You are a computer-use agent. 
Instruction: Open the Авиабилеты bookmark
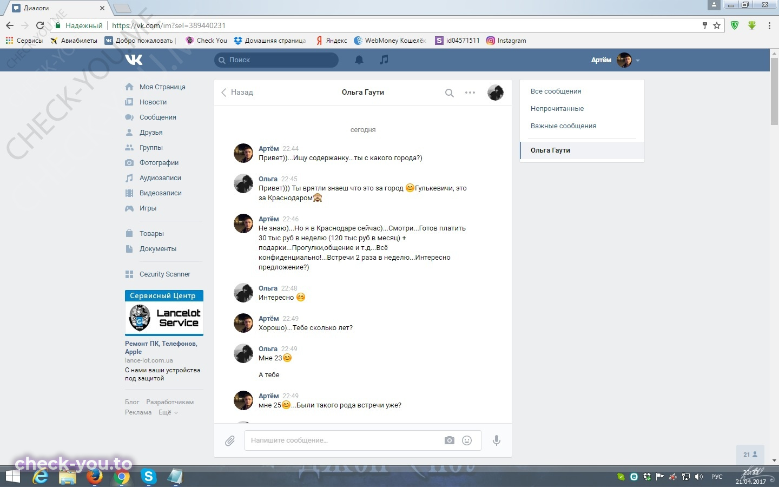74,41
